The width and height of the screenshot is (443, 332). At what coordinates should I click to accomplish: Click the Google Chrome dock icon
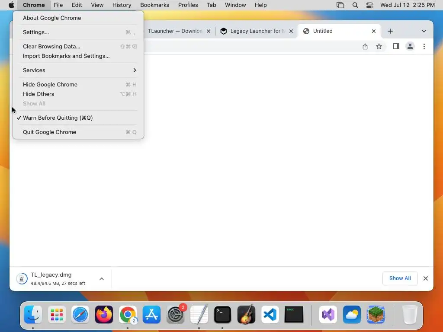(128, 315)
